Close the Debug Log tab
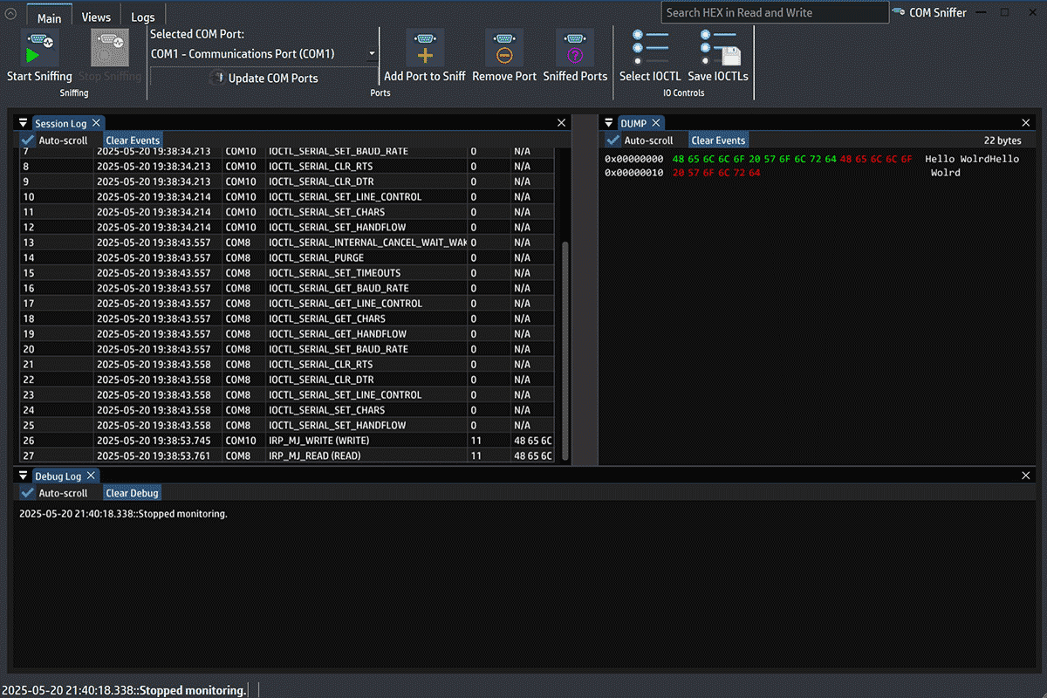 click(91, 476)
